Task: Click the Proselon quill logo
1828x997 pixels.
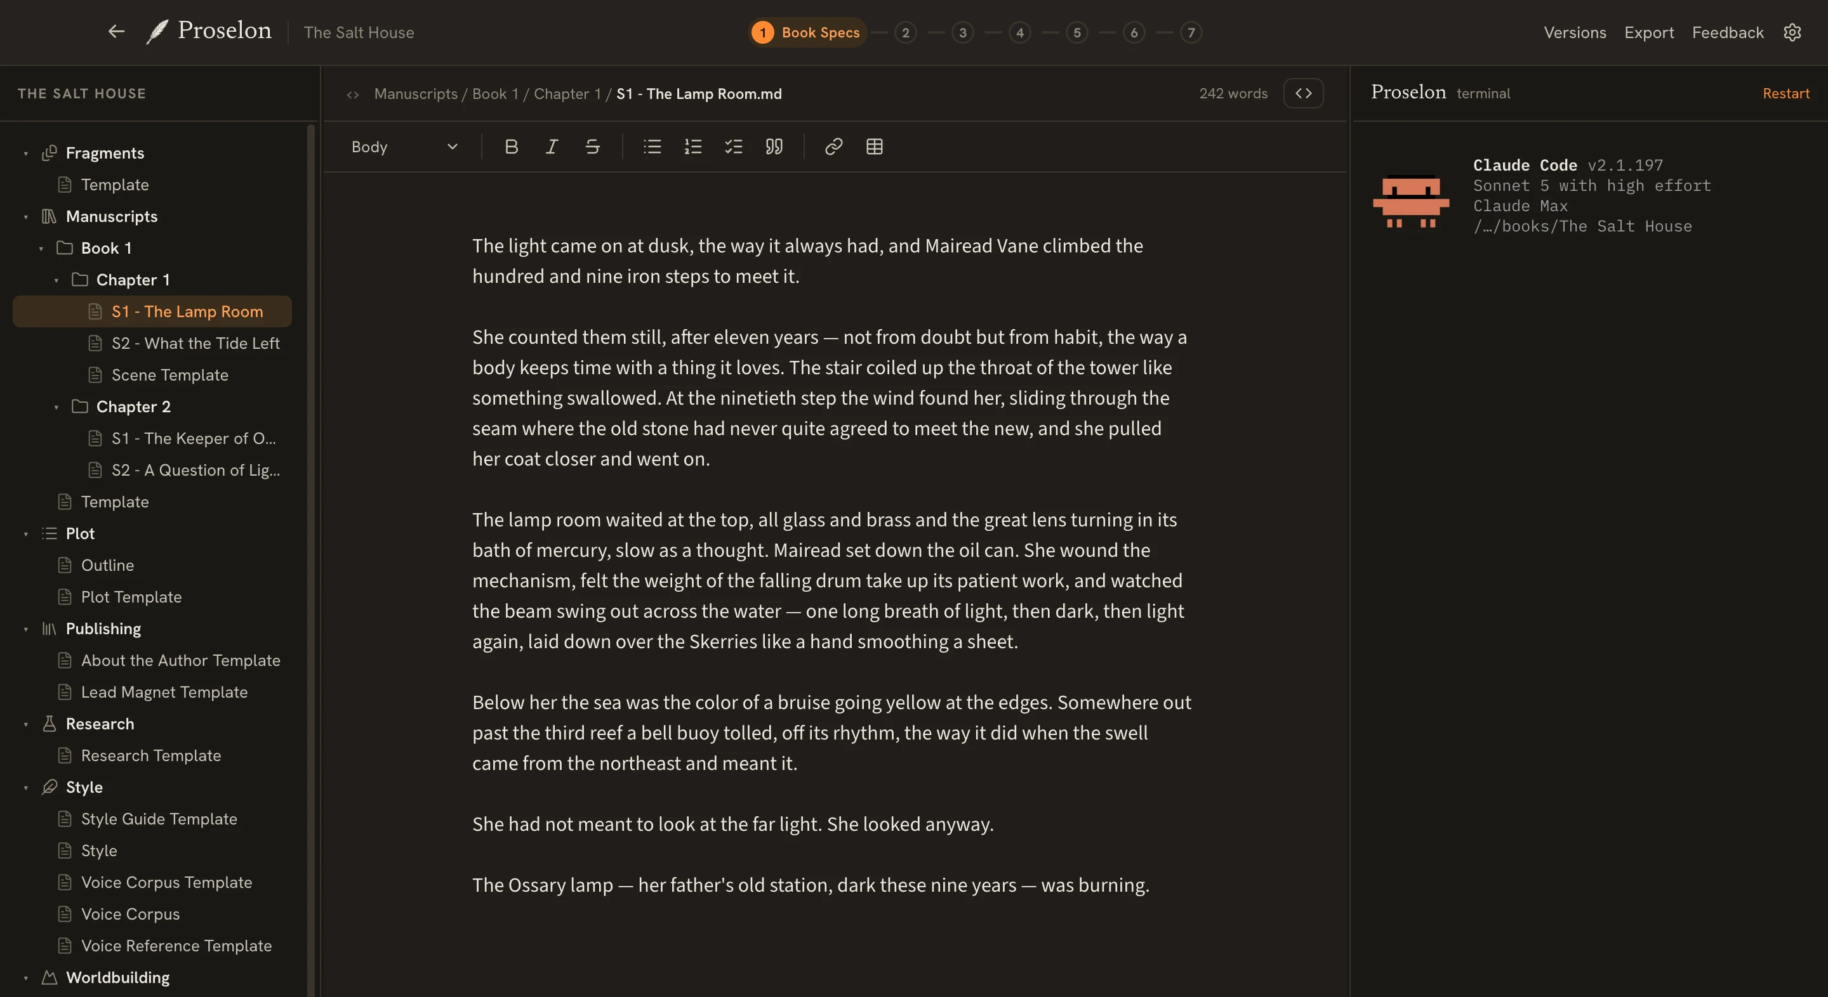Action: coord(157,32)
